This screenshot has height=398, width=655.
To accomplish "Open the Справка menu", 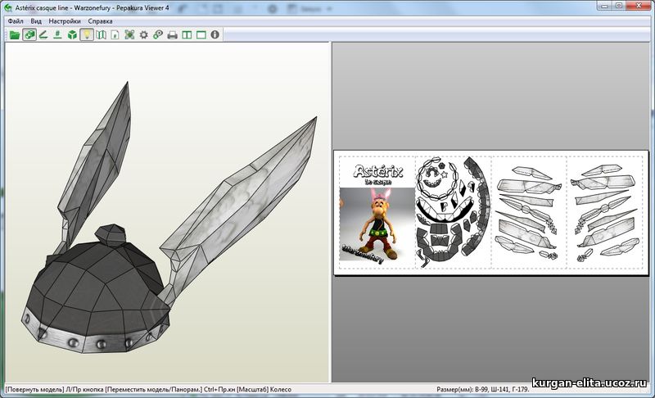I will 100,20.
